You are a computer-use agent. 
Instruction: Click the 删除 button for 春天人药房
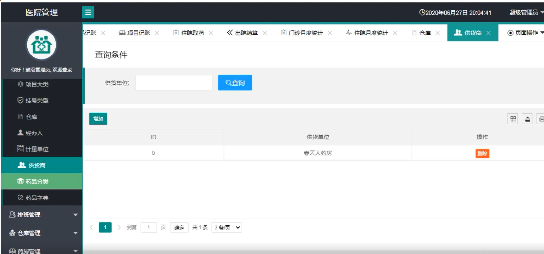pyautogui.click(x=482, y=153)
